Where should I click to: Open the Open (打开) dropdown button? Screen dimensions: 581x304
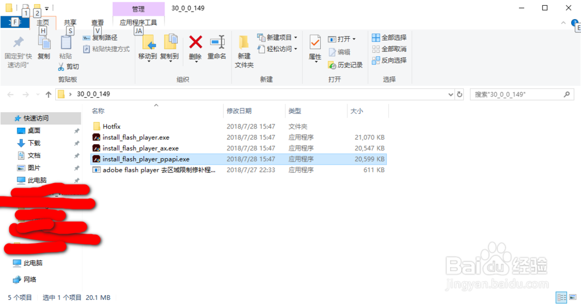[x=342, y=39]
